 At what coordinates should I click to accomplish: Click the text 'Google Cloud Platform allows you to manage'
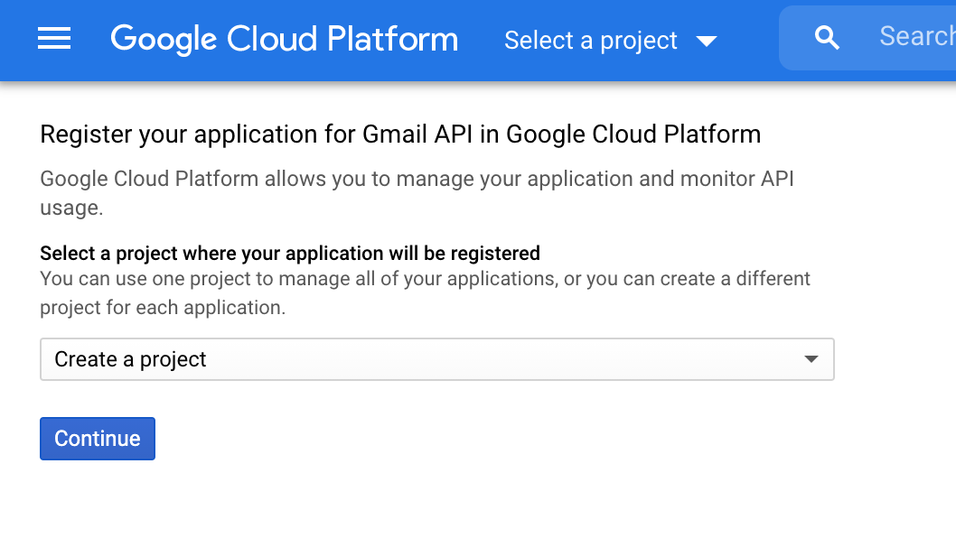[x=257, y=179]
